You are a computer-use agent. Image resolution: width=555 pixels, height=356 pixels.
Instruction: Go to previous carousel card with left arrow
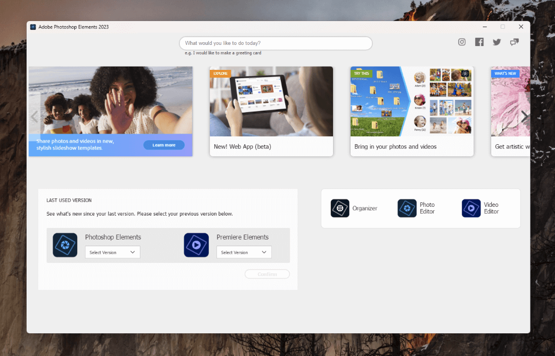tap(34, 116)
